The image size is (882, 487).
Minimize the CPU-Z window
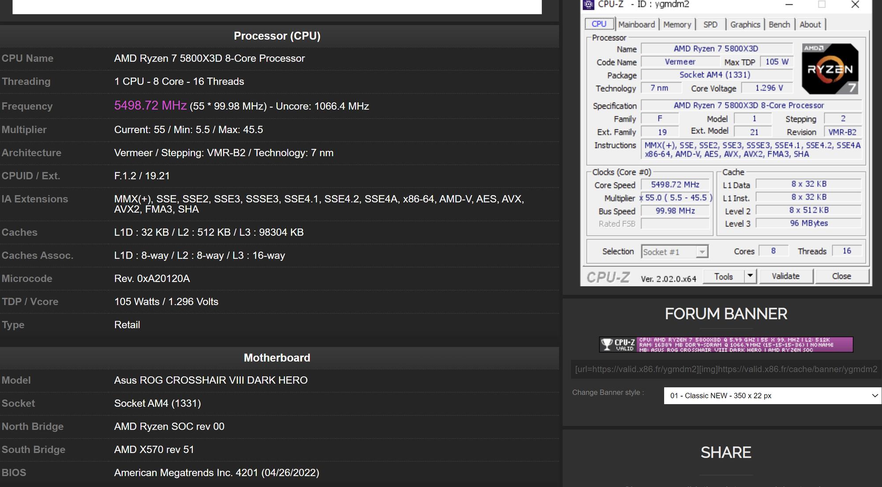point(789,4)
